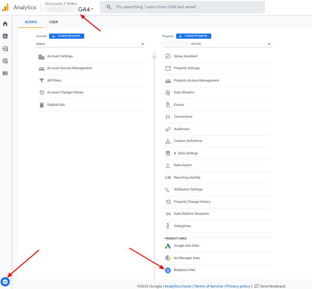Click the BigQuery links logo
Screen dimensions: 312x289
tap(168, 270)
